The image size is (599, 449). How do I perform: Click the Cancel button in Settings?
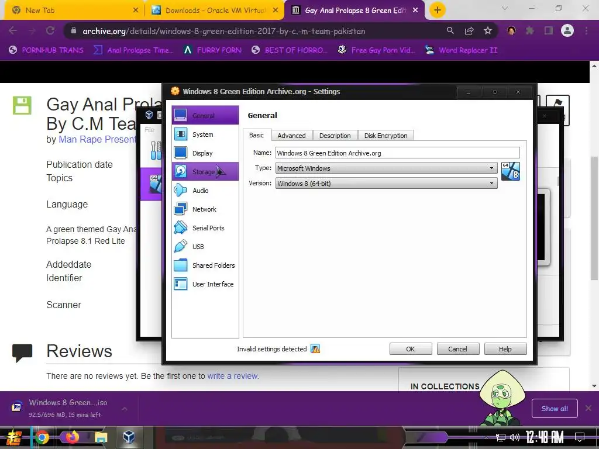(457, 349)
